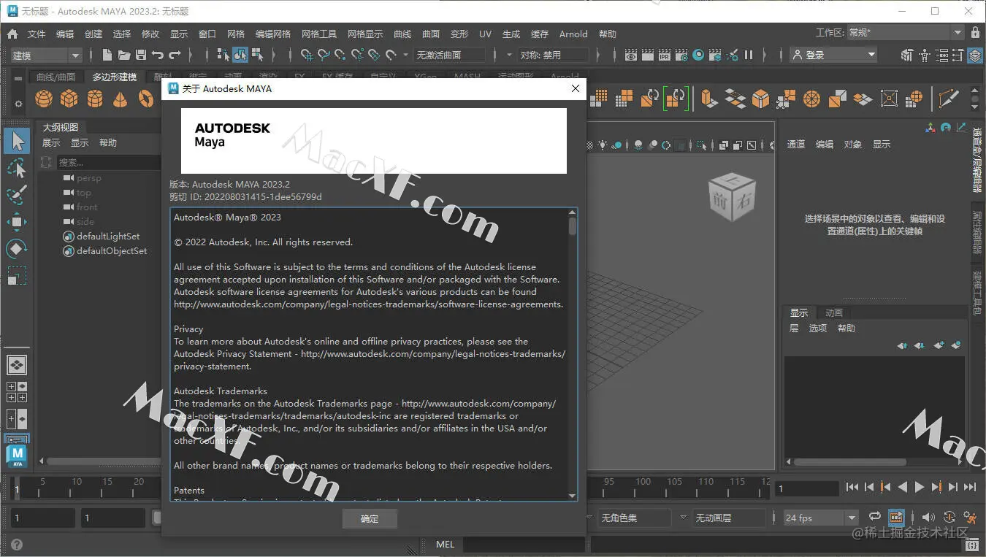Toggle snap to curves
The width and height of the screenshot is (986, 557).
[x=324, y=55]
